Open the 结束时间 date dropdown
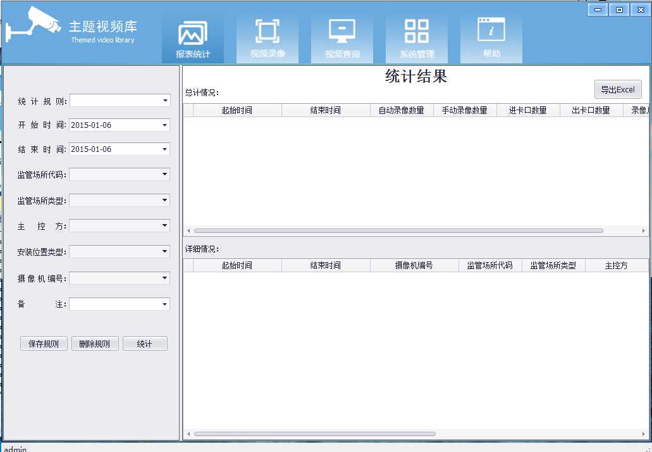The image size is (652, 452). tap(164, 149)
